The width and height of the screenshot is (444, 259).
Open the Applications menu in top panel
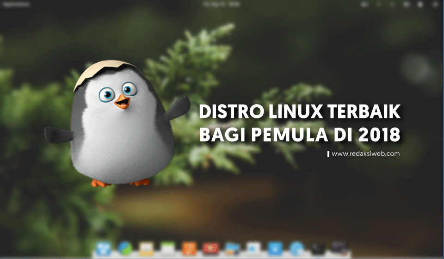tap(17, 4)
